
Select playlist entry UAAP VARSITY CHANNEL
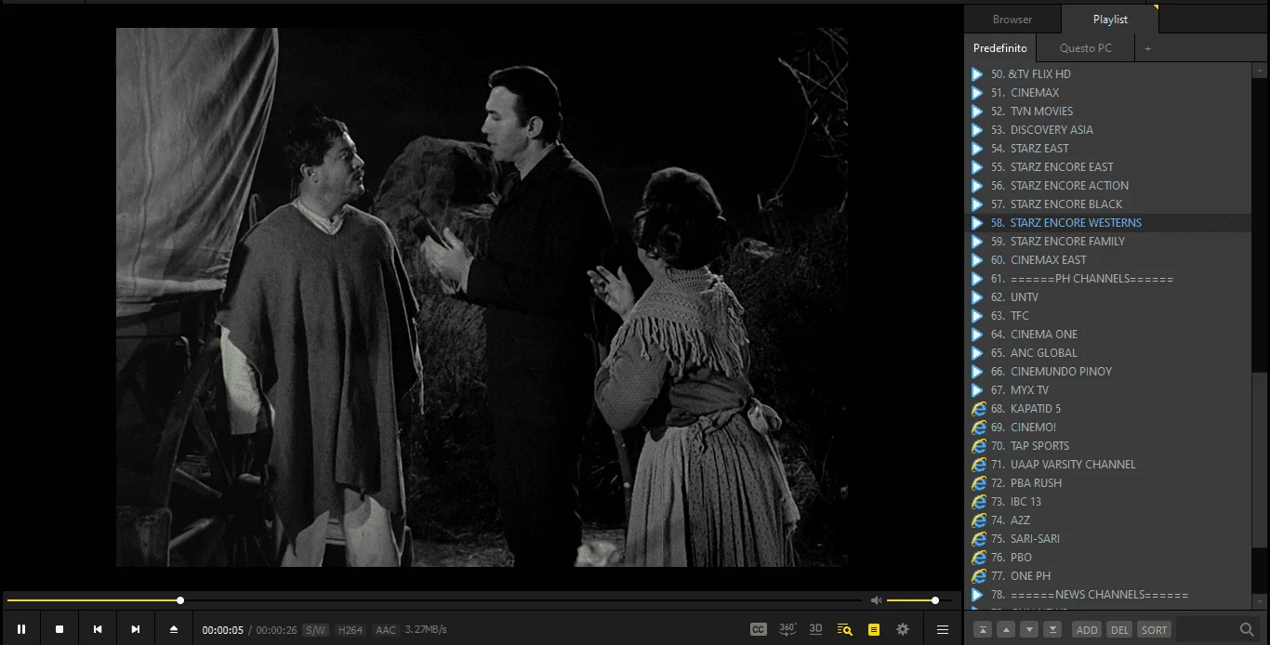click(1109, 465)
